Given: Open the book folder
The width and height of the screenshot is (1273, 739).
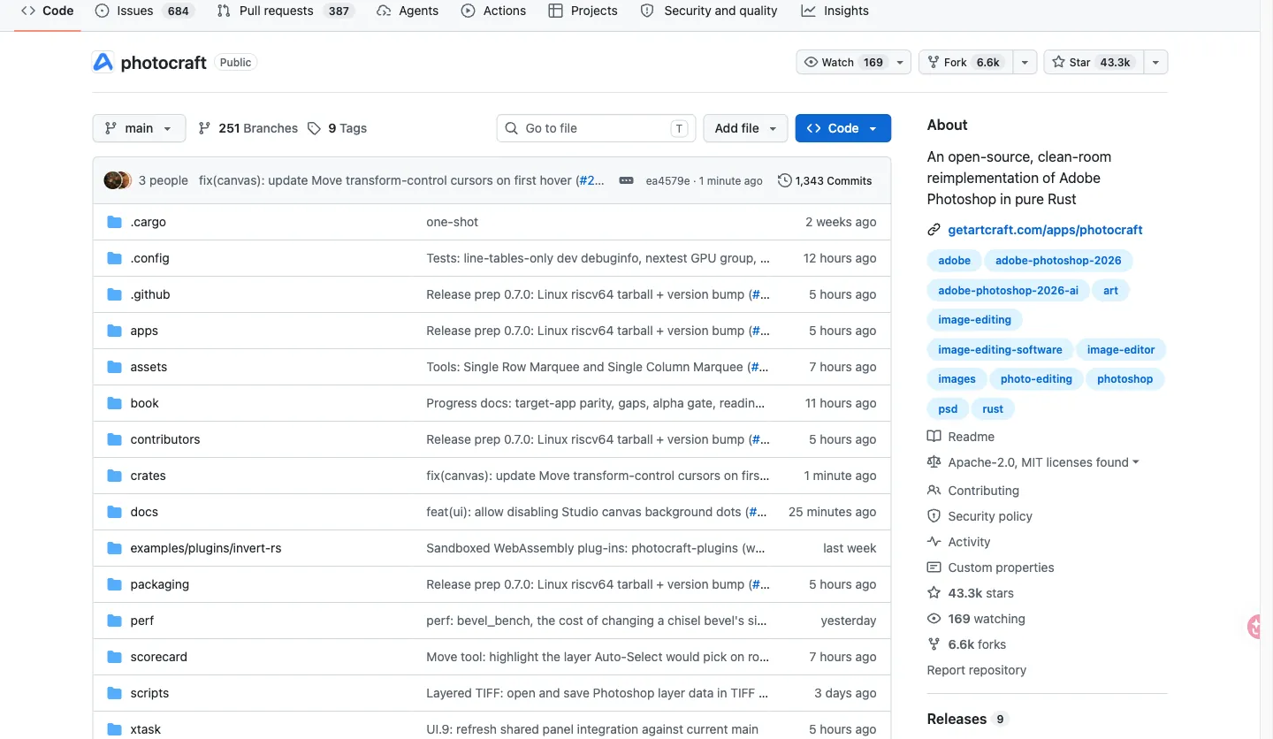Looking at the screenshot, I should click(144, 403).
